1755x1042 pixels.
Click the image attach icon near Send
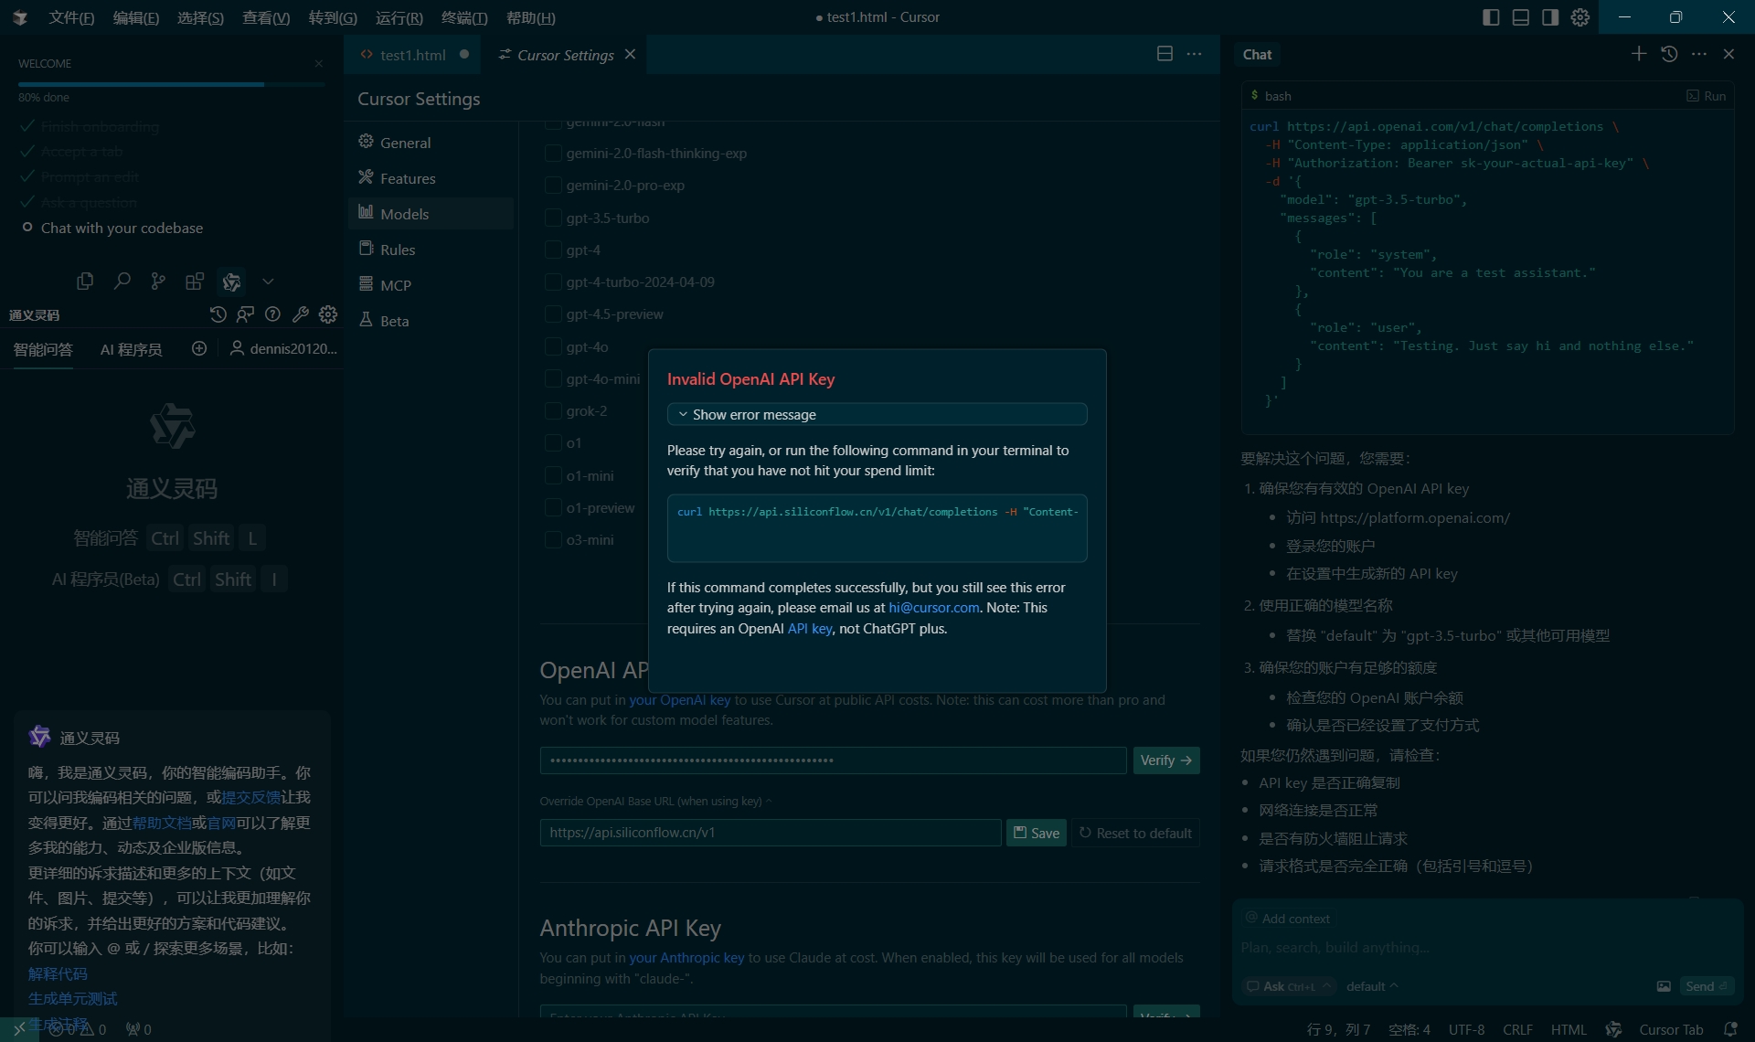(1664, 986)
